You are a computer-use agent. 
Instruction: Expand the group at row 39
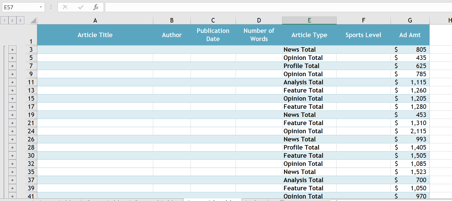coord(12,188)
